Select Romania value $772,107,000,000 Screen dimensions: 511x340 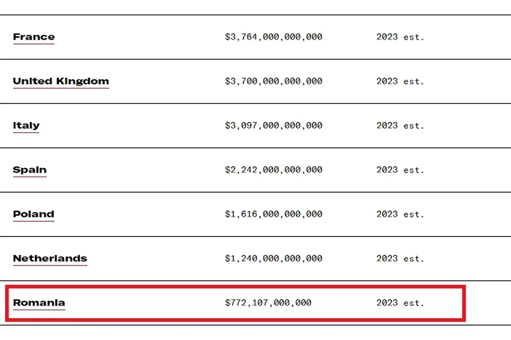[x=268, y=303]
